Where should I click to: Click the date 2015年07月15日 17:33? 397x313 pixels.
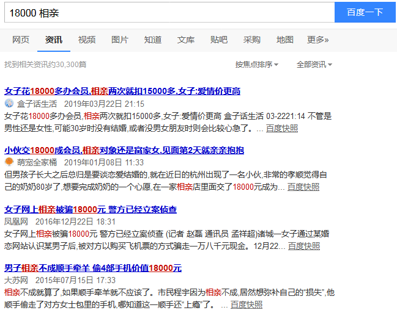75,280
